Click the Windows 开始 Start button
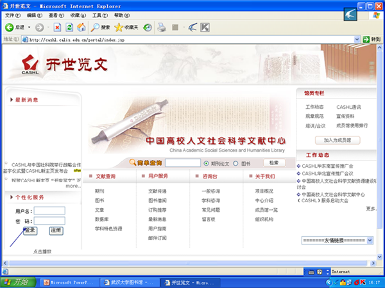 coord(18,282)
